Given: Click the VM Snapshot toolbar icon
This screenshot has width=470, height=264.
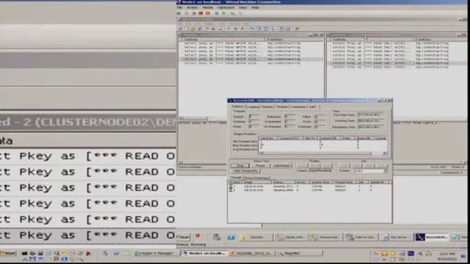Looking at the screenshot, I should tap(232, 13).
